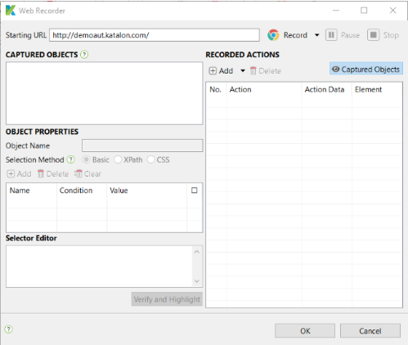This screenshot has height=345, width=408.
Task: Open help for Captured Objects
Action: tap(84, 55)
